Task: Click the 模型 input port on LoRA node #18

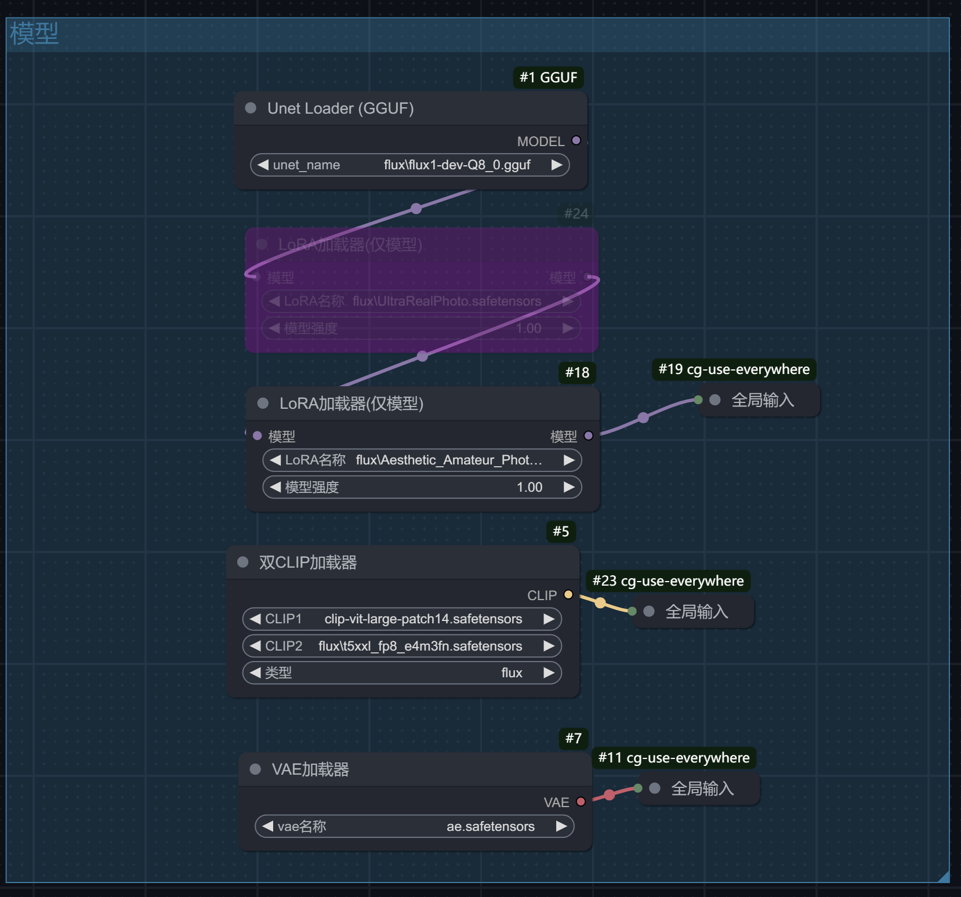Action: [258, 435]
